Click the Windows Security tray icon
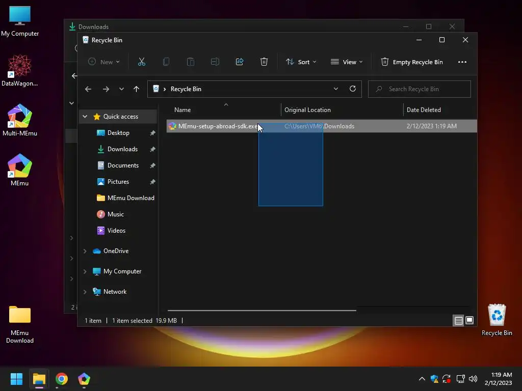This screenshot has width=522, height=391. click(434, 379)
